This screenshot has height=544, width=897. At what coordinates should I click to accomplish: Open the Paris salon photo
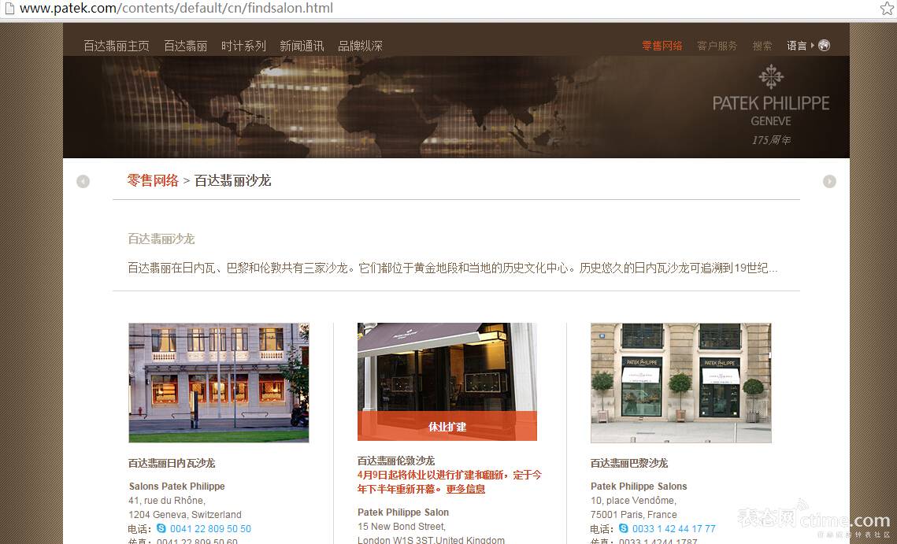point(680,383)
